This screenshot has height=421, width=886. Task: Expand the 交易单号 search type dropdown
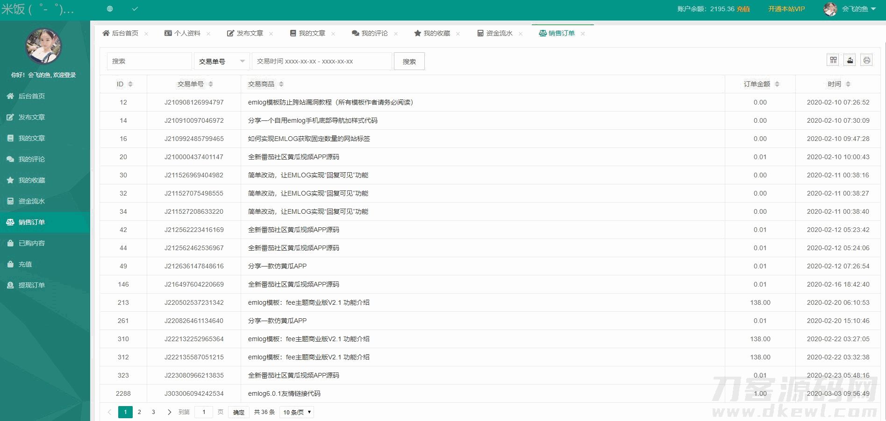[x=221, y=61]
